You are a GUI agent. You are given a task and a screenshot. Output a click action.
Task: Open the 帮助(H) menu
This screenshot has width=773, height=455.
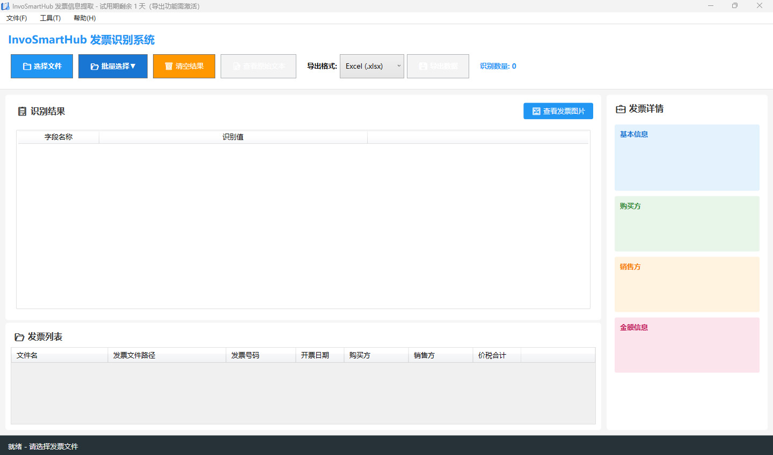[x=84, y=18]
